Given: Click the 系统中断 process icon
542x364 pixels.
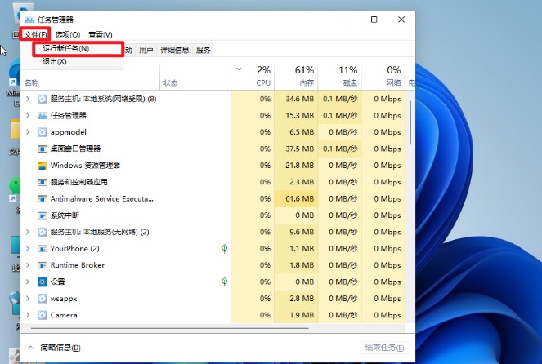Looking at the screenshot, I should (x=43, y=215).
